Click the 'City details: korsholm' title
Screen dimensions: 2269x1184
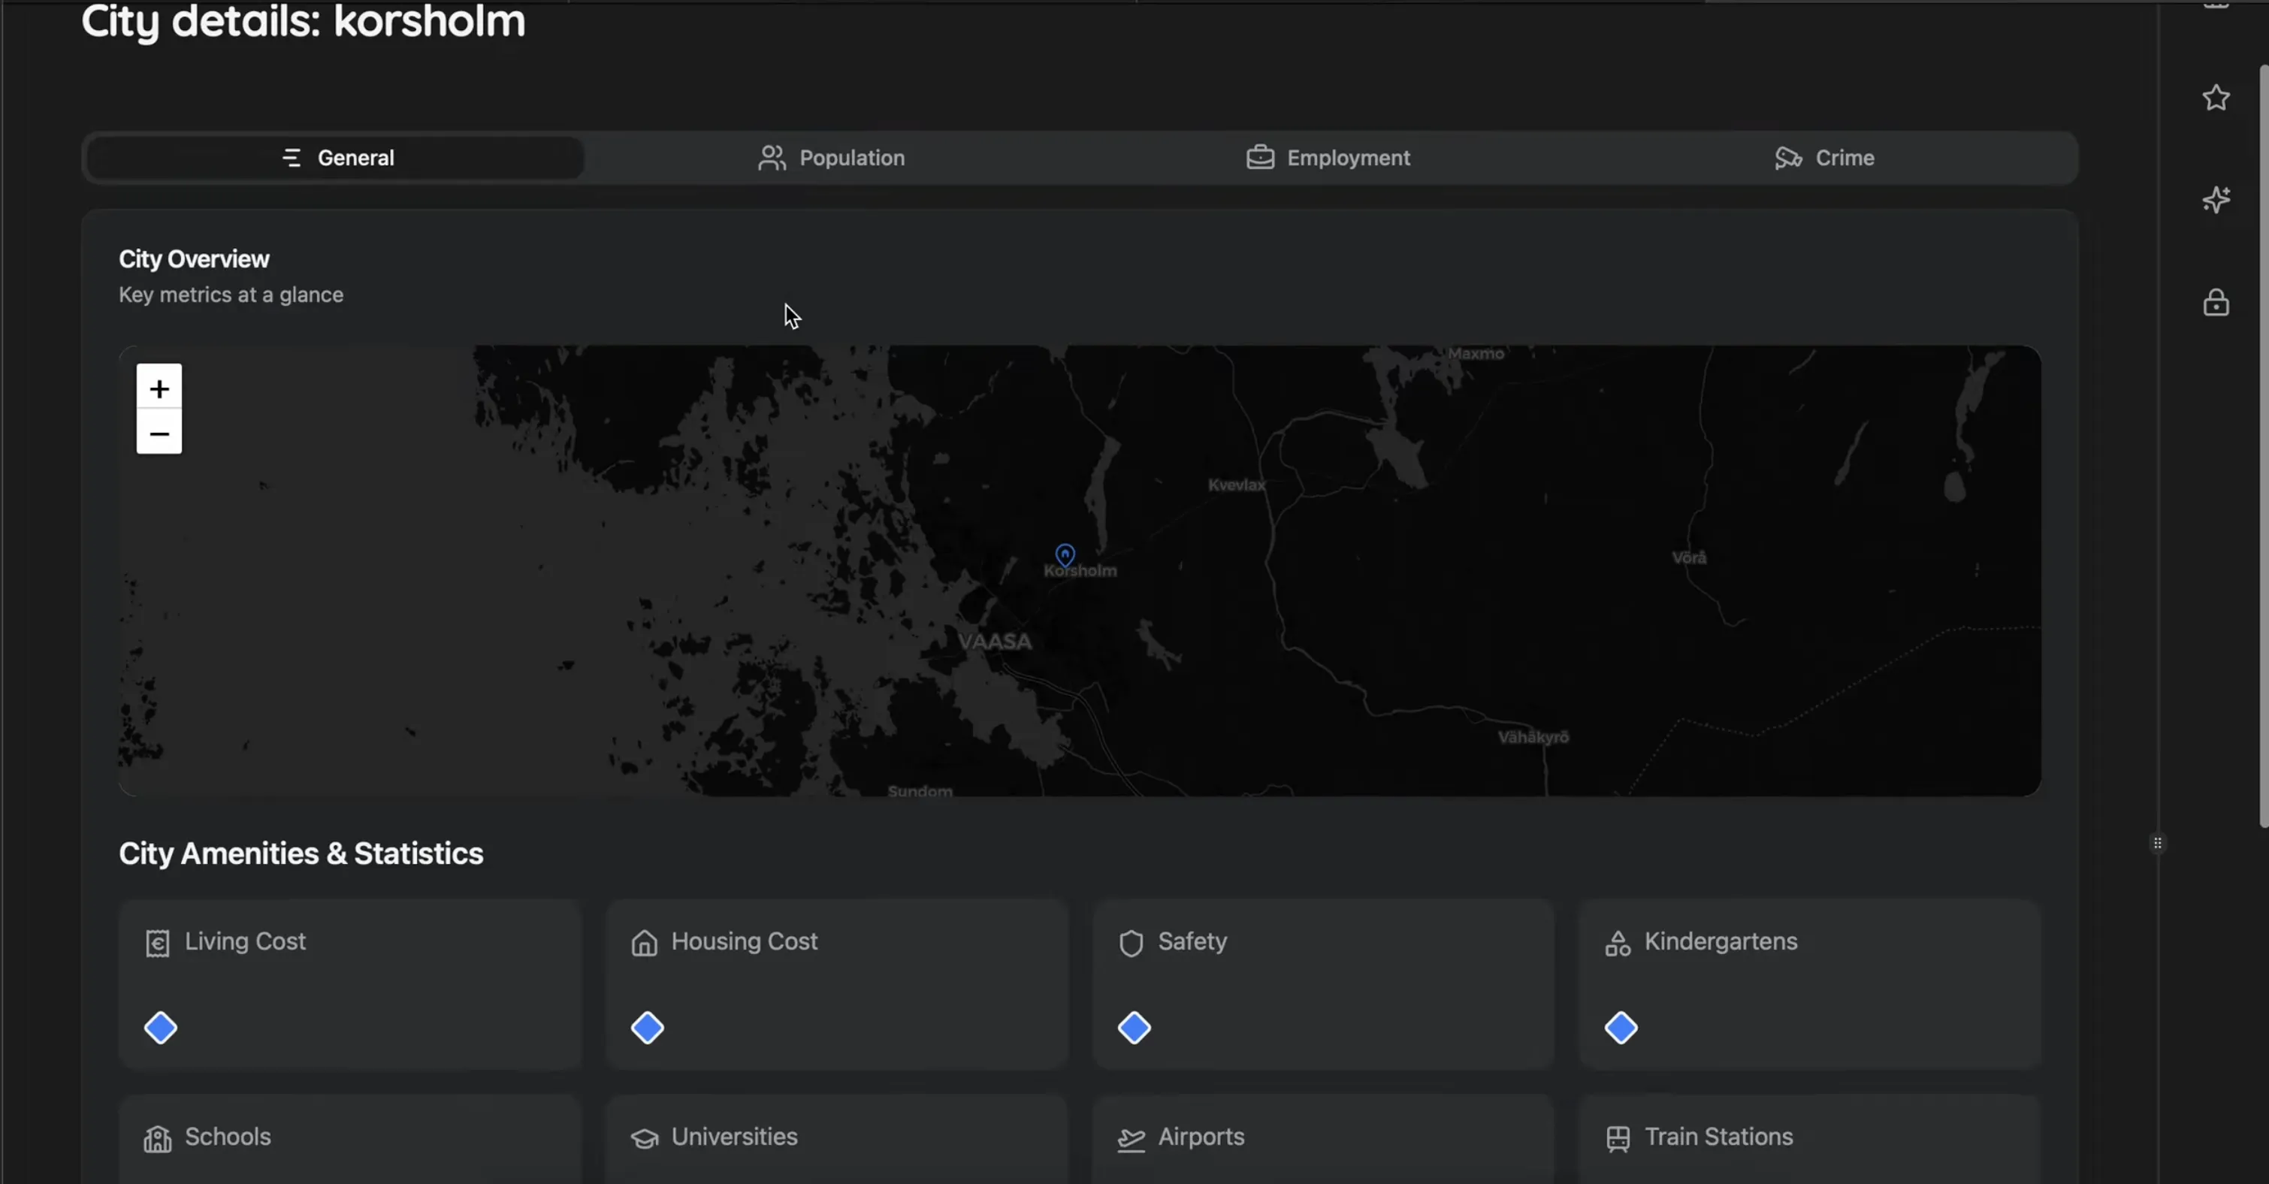pyautogui.click(x=303, y=21)
